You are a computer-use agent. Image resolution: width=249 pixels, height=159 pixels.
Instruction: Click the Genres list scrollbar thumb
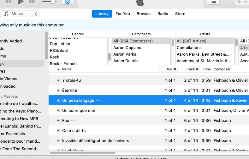coord(110,57)
